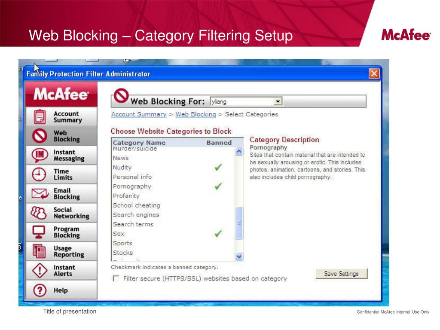
Task: Switch to Email Blocking section label
Action: click(x=67, y=194)
